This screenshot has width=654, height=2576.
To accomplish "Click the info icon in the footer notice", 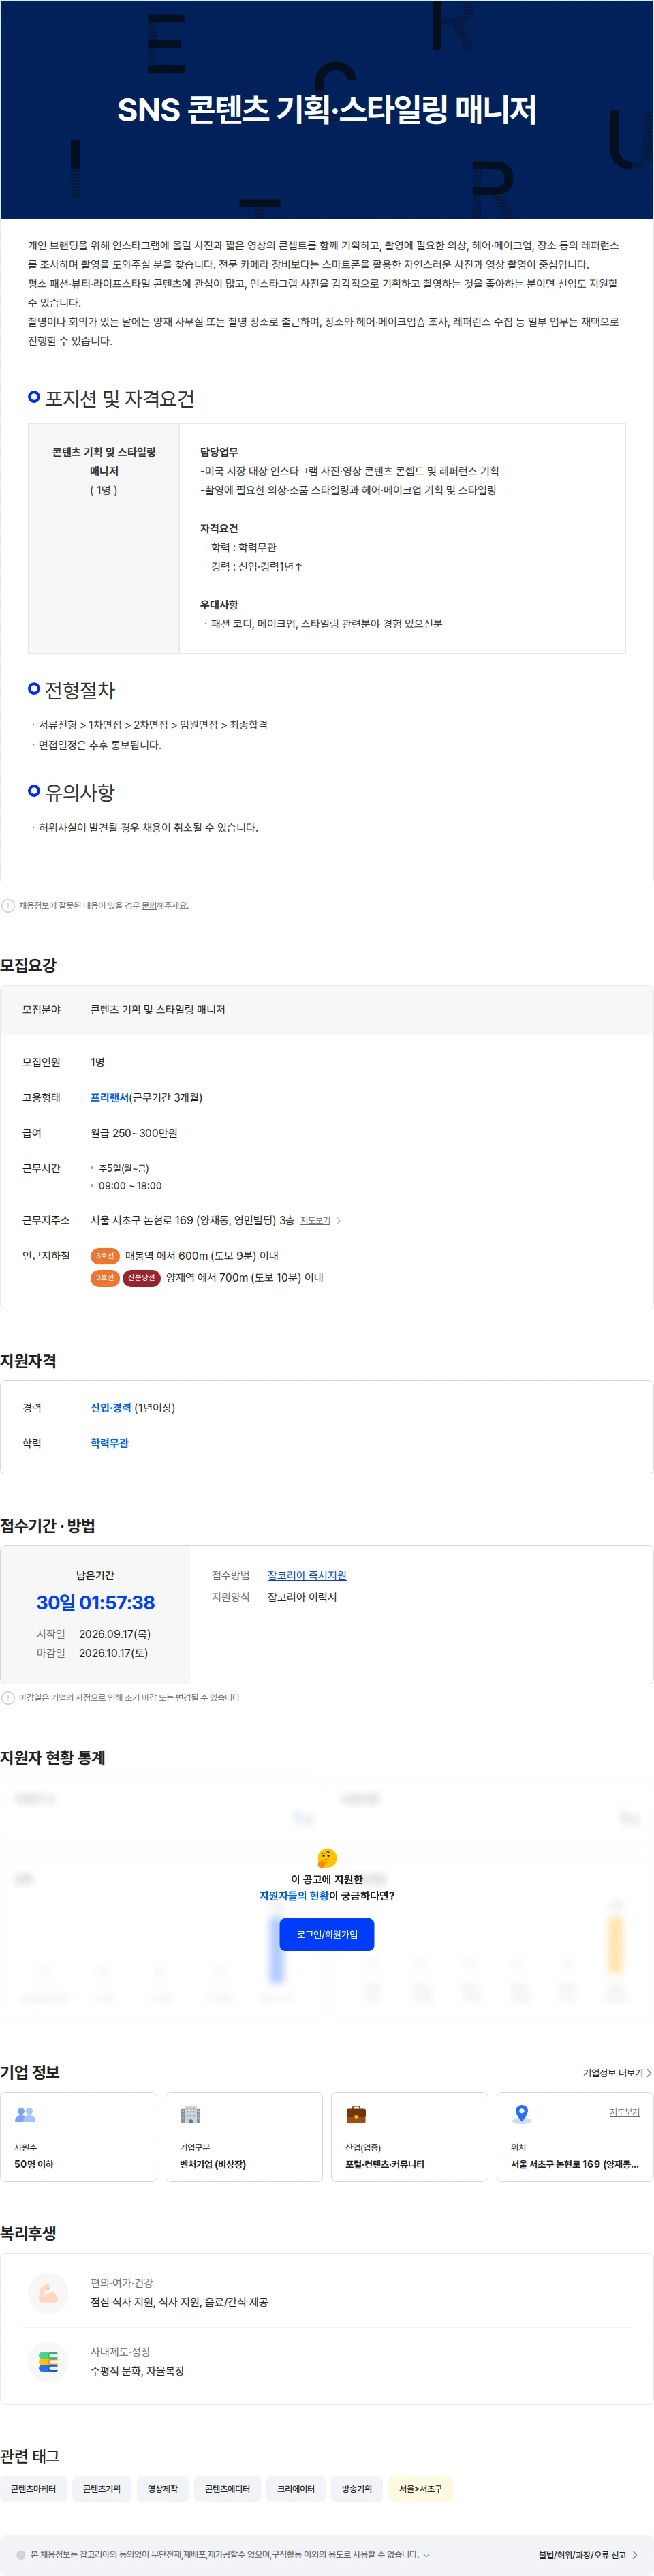I will point(21,2554).
